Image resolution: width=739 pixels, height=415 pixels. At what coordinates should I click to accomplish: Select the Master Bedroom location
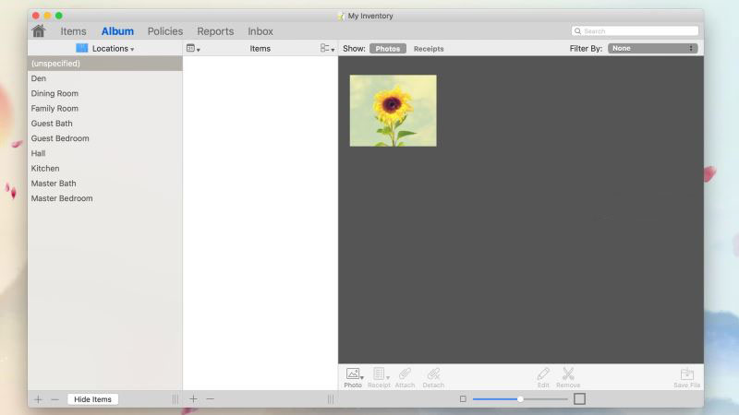(105, 198)
